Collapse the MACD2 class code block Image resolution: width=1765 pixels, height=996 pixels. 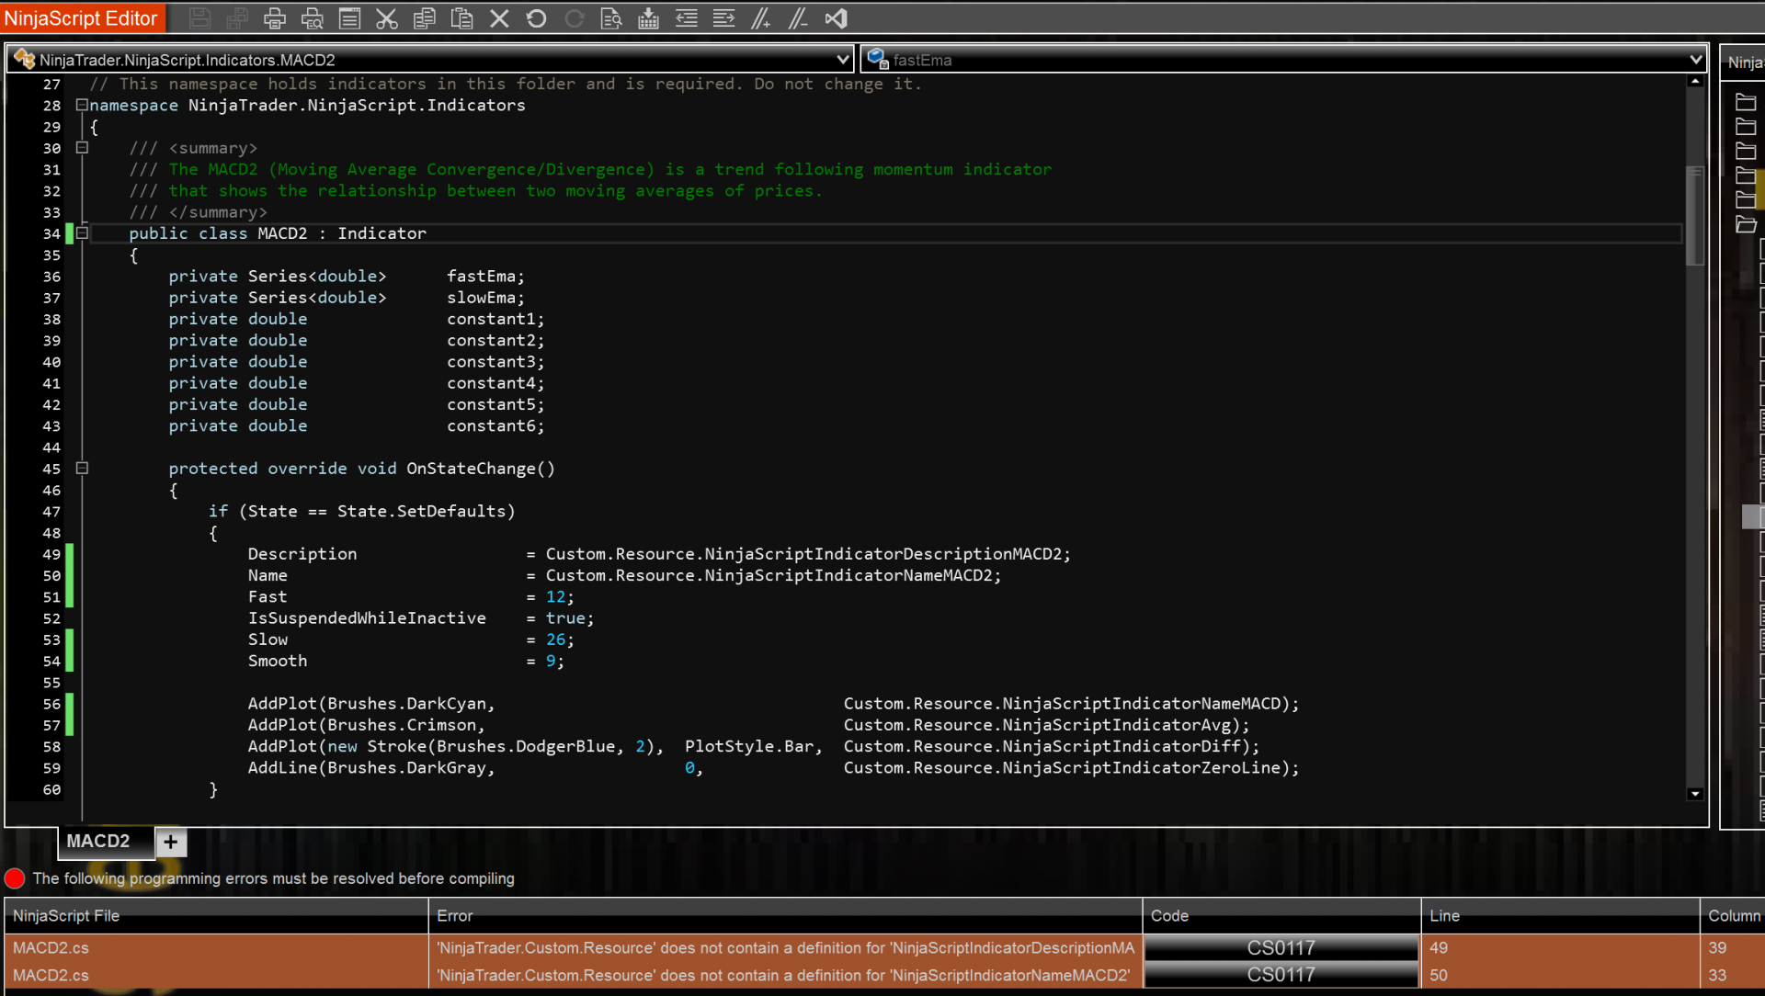[82, 233]
